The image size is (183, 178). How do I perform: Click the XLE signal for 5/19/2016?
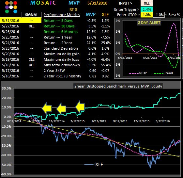coord(32,59)
